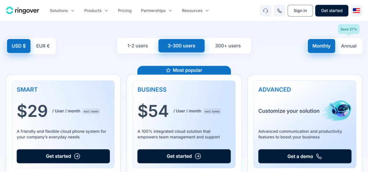Click the star icon beside Most popular

pyautogui.click(x=168, y=70)
